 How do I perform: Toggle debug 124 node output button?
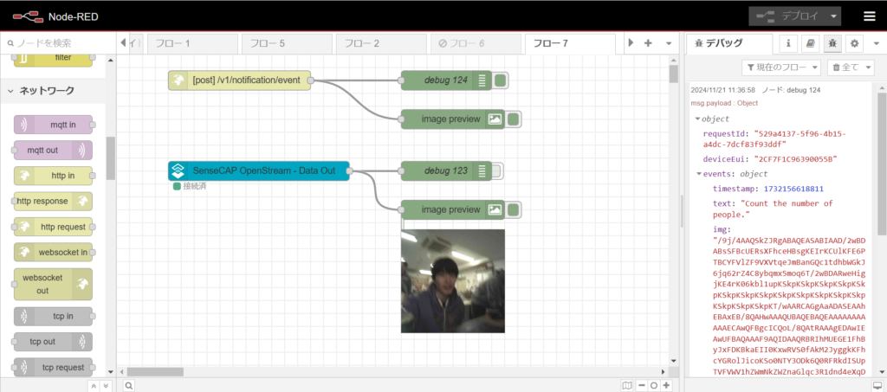point(500,80)
